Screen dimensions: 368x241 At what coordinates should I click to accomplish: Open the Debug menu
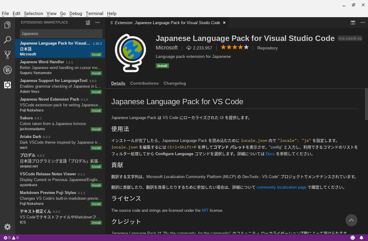pos(76,14)
